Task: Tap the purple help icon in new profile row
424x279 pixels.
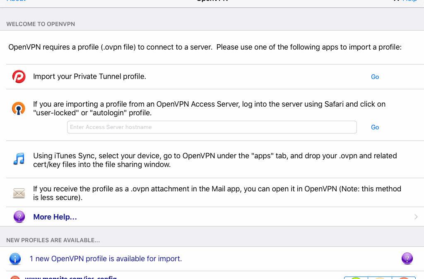Action: pyautogui.click(x=407, y=258)
